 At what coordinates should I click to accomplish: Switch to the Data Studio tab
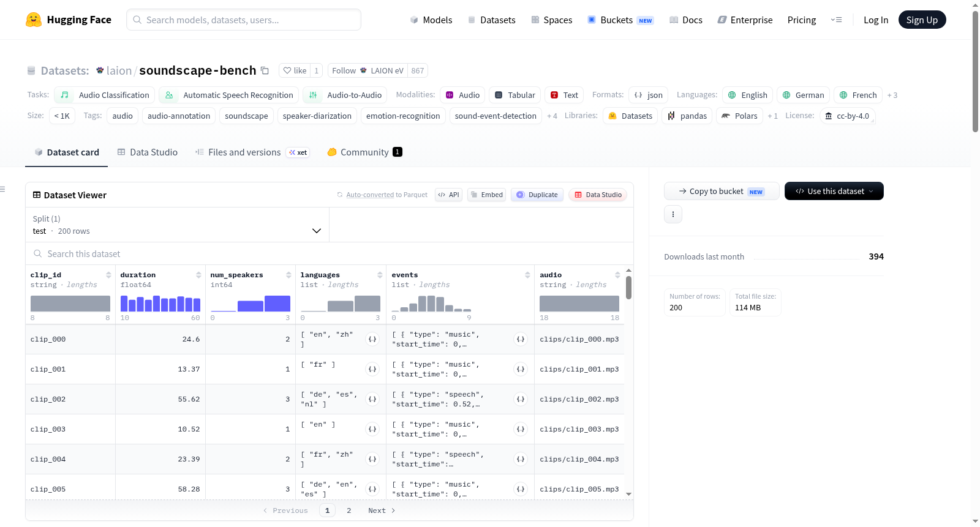[148, 152]
